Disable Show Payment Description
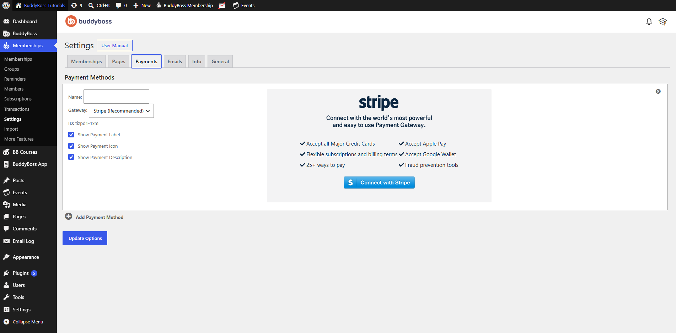676x333 pixels. click(71, 157)
